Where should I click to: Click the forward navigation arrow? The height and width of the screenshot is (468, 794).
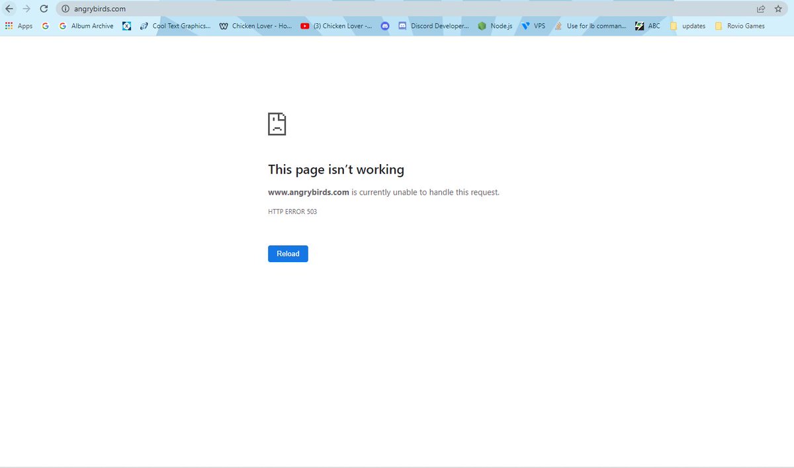(26, 9)
